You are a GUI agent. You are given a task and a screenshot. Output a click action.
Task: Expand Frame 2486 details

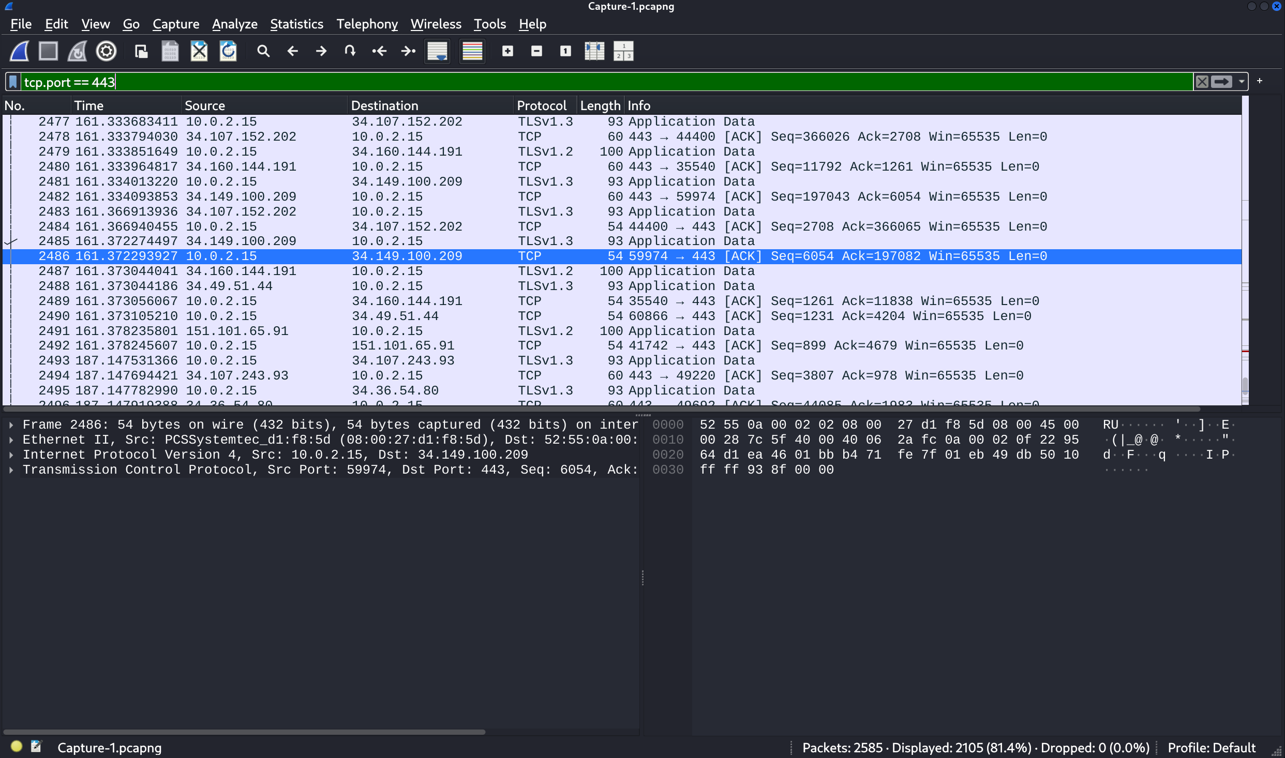coord(11,425)
